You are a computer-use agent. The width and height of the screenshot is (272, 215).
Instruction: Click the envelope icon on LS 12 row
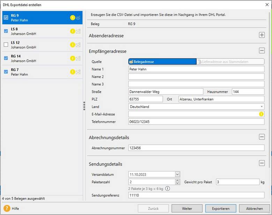pos(78,45)
